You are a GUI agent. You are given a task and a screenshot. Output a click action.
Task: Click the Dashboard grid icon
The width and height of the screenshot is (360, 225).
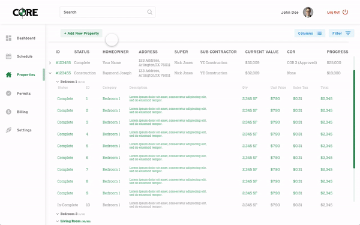(8, 38)
